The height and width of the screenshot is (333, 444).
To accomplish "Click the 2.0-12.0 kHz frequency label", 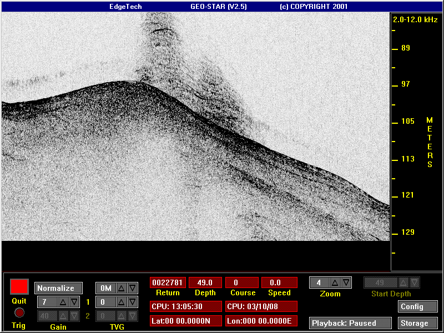I will 415,19.
